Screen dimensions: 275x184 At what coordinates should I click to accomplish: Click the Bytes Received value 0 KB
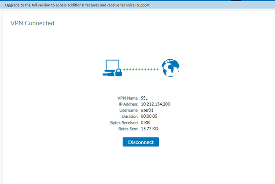pos(145,123)
